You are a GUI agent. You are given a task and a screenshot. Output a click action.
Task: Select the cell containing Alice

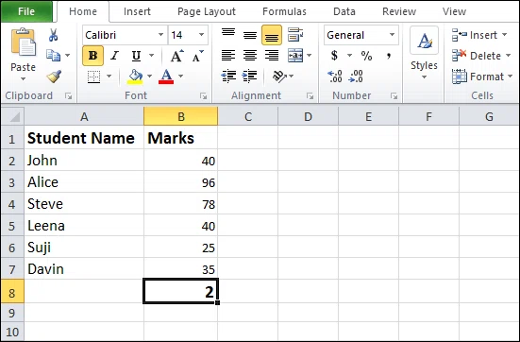[84, 182]
